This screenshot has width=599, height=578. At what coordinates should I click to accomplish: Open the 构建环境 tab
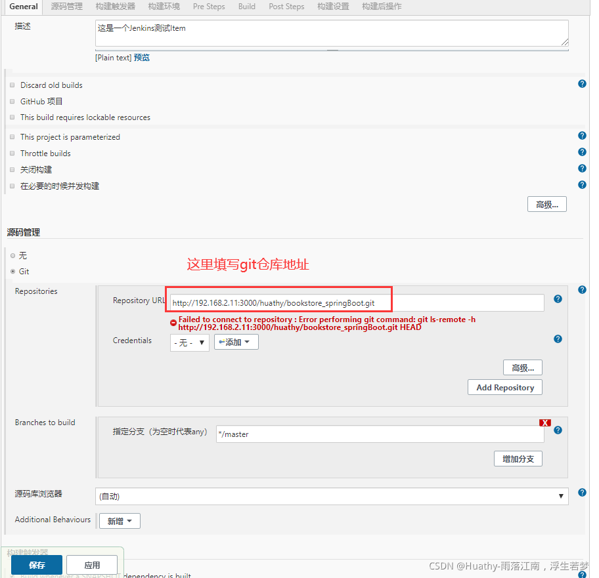click(x=164, y=7)
